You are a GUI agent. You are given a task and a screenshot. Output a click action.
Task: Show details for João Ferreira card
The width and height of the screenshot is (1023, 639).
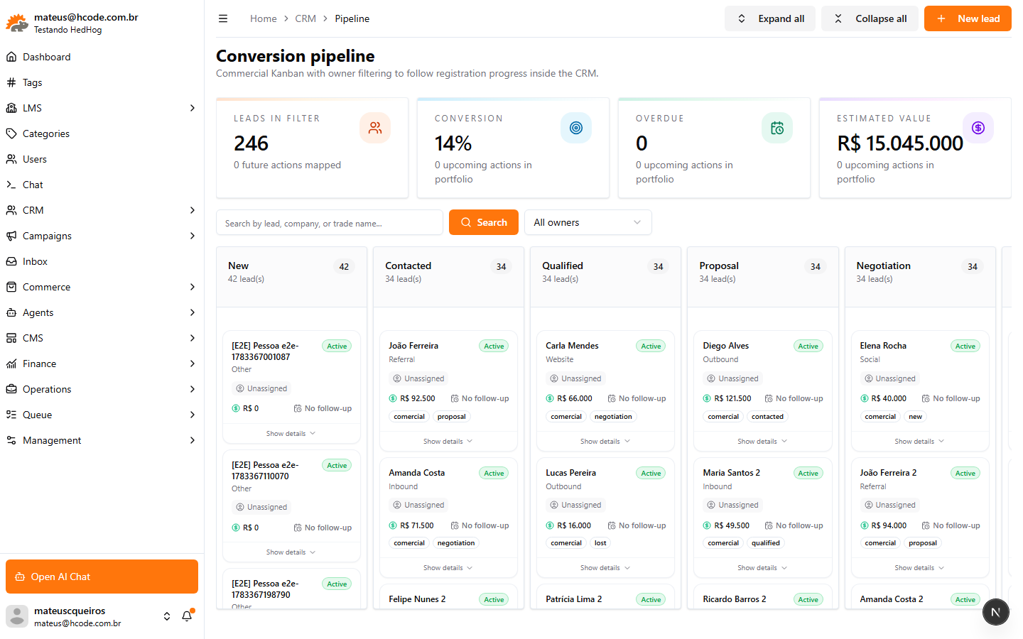pyautogui.click(x=448, y=441)
